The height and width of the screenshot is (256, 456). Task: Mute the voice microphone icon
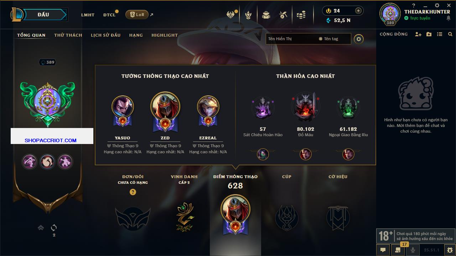click(413, 250)
